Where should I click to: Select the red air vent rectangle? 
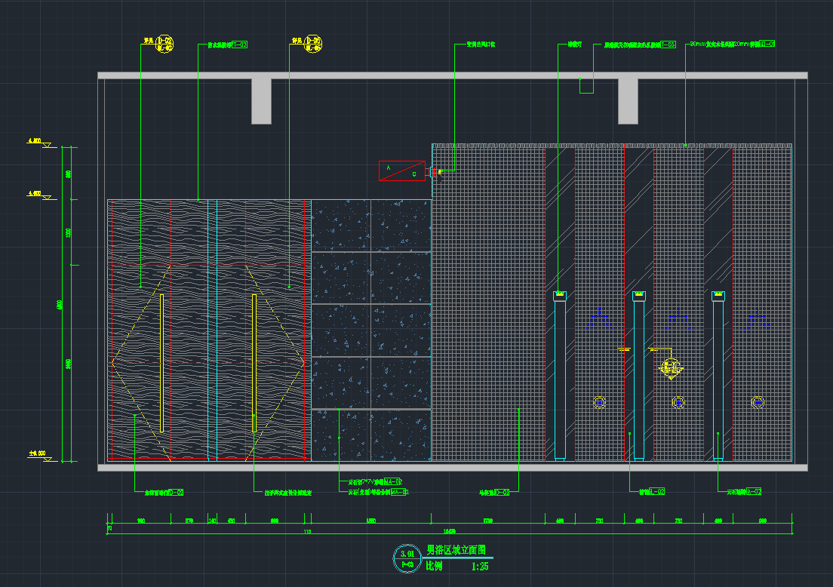pos(402,171)
